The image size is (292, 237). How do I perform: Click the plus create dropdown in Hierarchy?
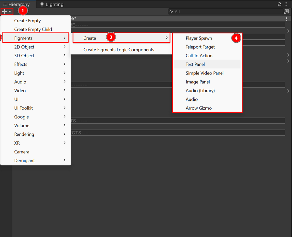tap(7, 12)
